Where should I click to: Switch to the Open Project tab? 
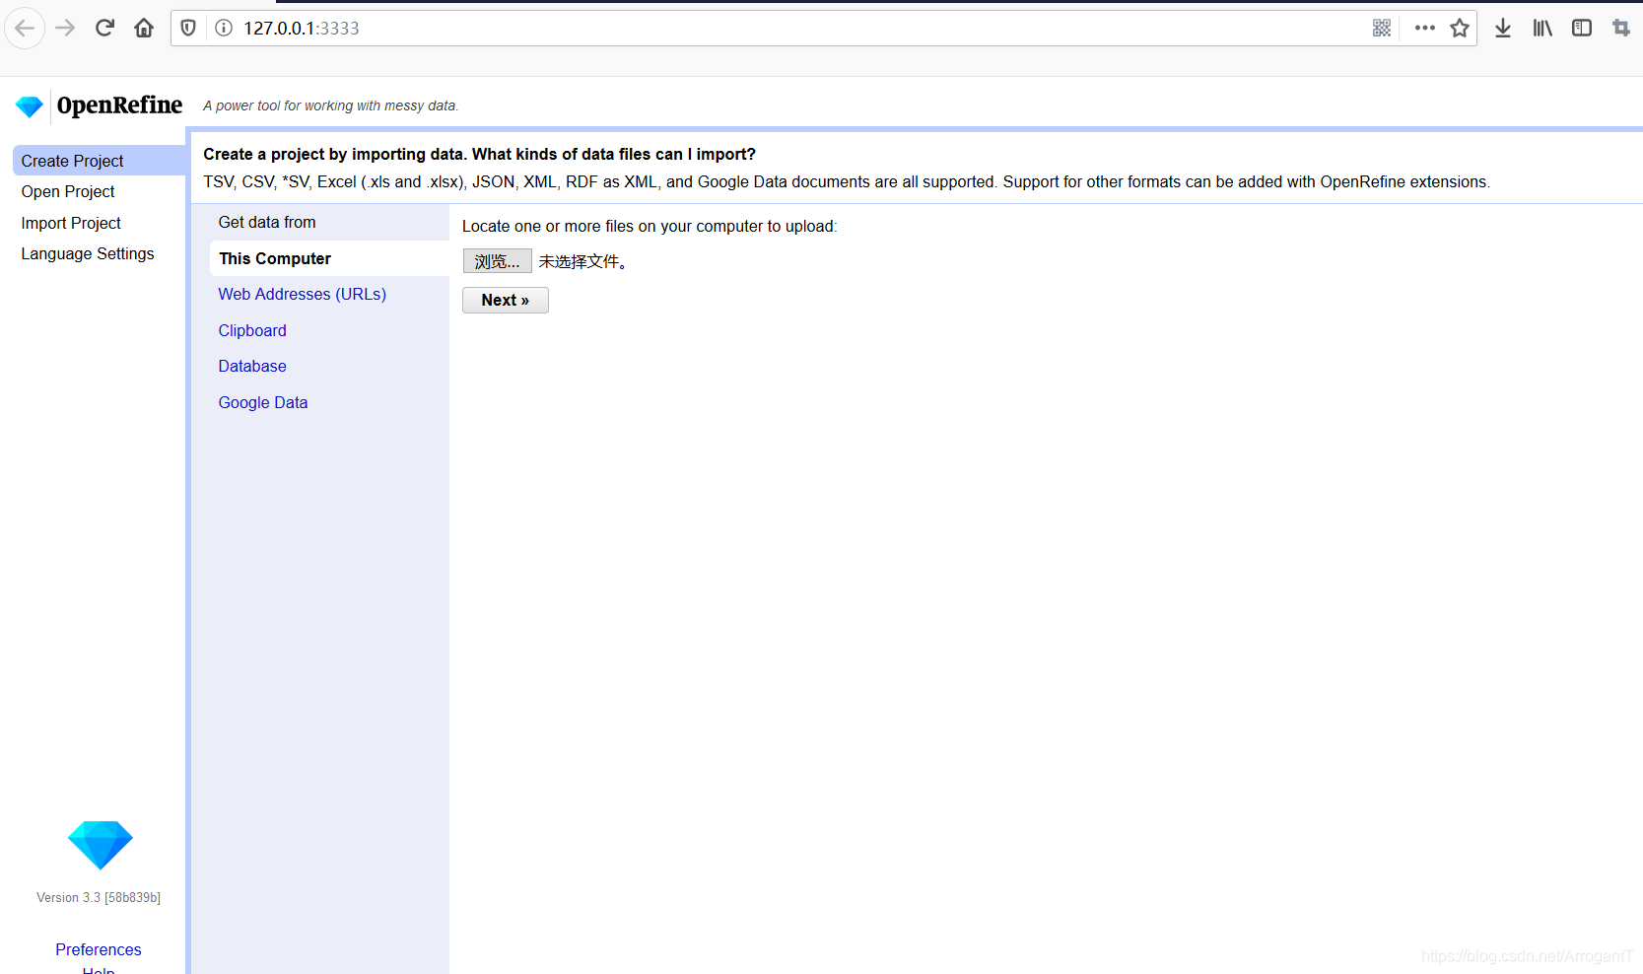pos(68,191)
